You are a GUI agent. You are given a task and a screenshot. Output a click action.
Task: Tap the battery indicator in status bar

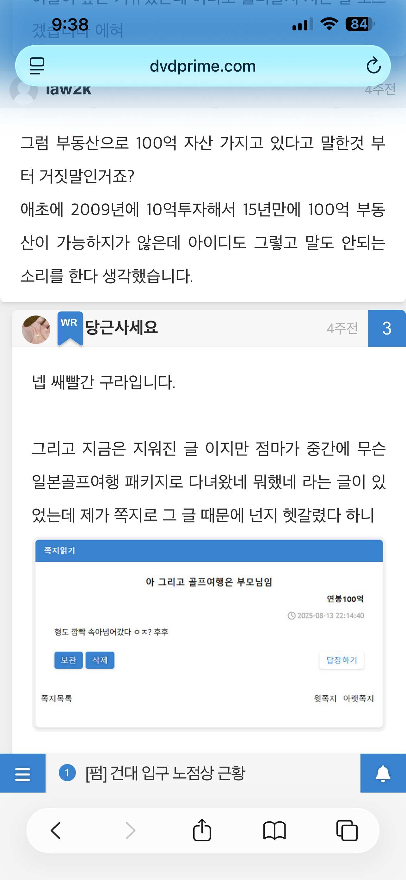(360, 24)
